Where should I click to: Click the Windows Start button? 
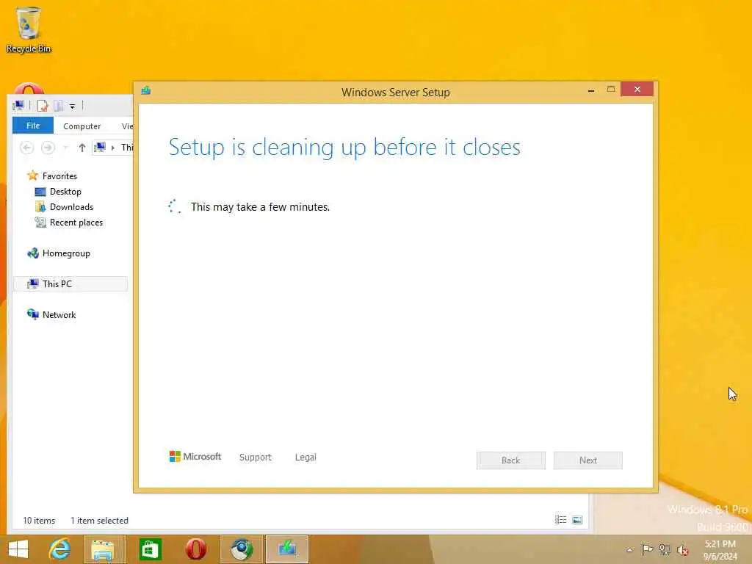(x=18, y=549)
